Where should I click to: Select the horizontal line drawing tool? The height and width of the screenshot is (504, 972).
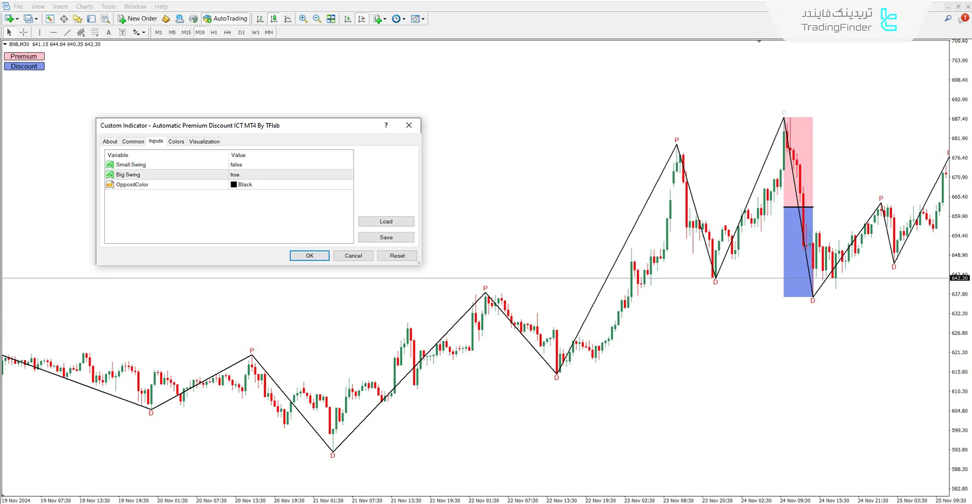pos(53,32)
